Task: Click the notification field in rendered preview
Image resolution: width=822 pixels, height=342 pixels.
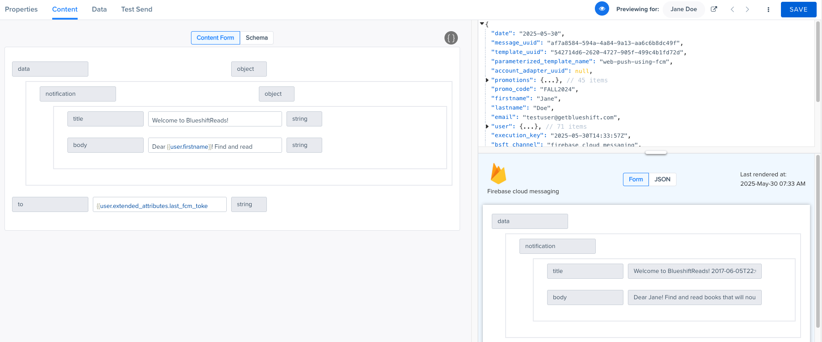Action: (x=557, y=246)
